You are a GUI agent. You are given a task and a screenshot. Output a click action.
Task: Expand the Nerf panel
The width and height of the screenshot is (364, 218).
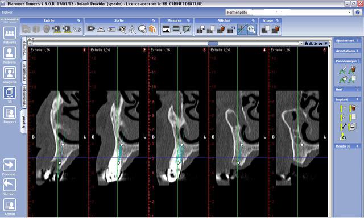pos(348,89)
